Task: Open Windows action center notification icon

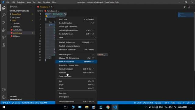Action: (x=191, y=107)
